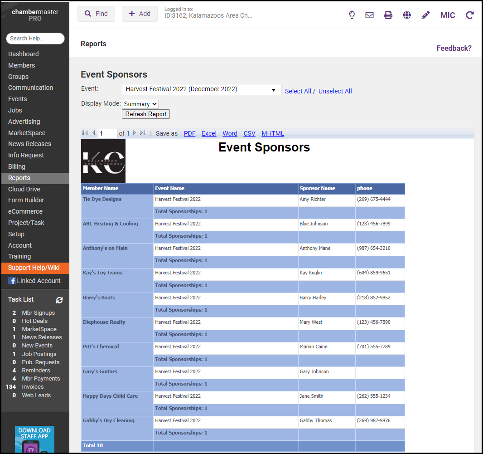Save report as Excel

click(209, 133)
